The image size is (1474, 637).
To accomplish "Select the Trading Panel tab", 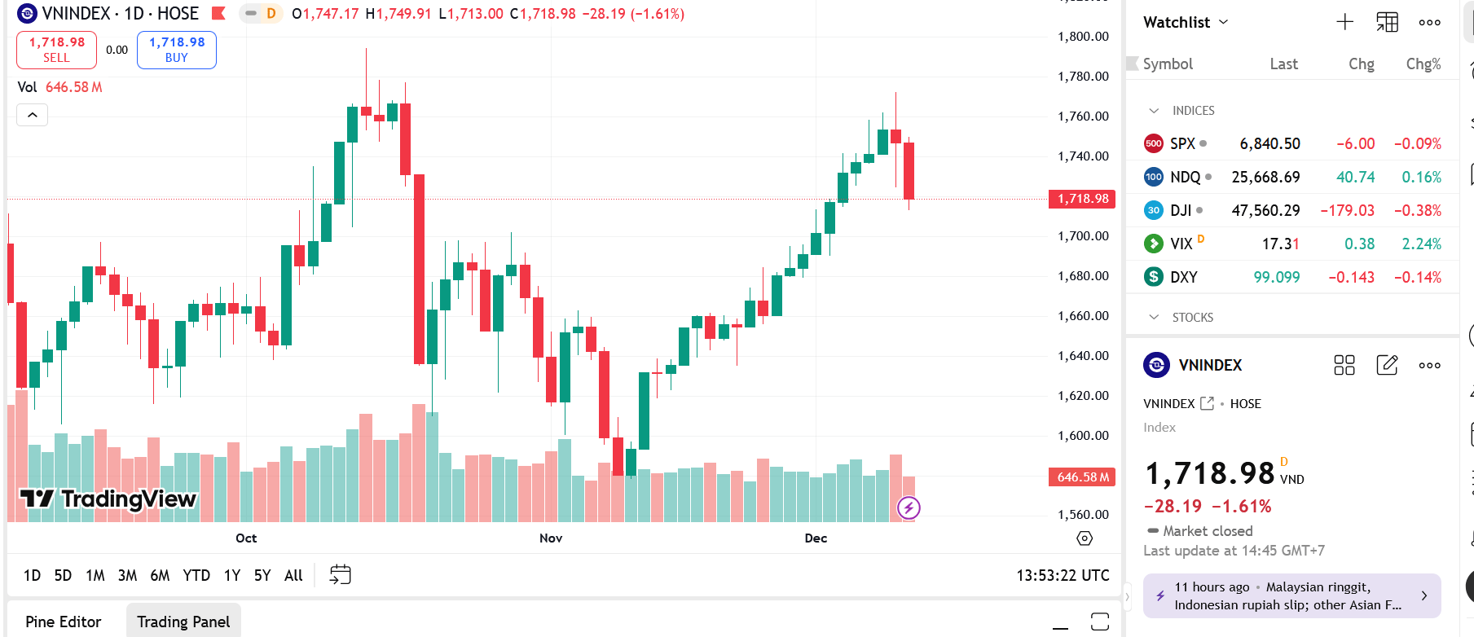I will (x=183, y=622).
